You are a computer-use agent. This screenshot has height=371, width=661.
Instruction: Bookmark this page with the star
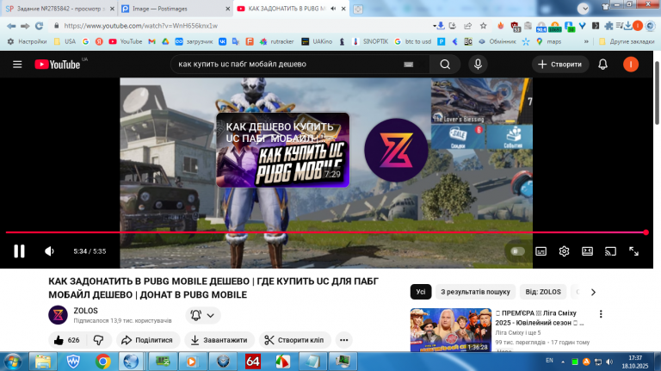click(x=483, y=26)
